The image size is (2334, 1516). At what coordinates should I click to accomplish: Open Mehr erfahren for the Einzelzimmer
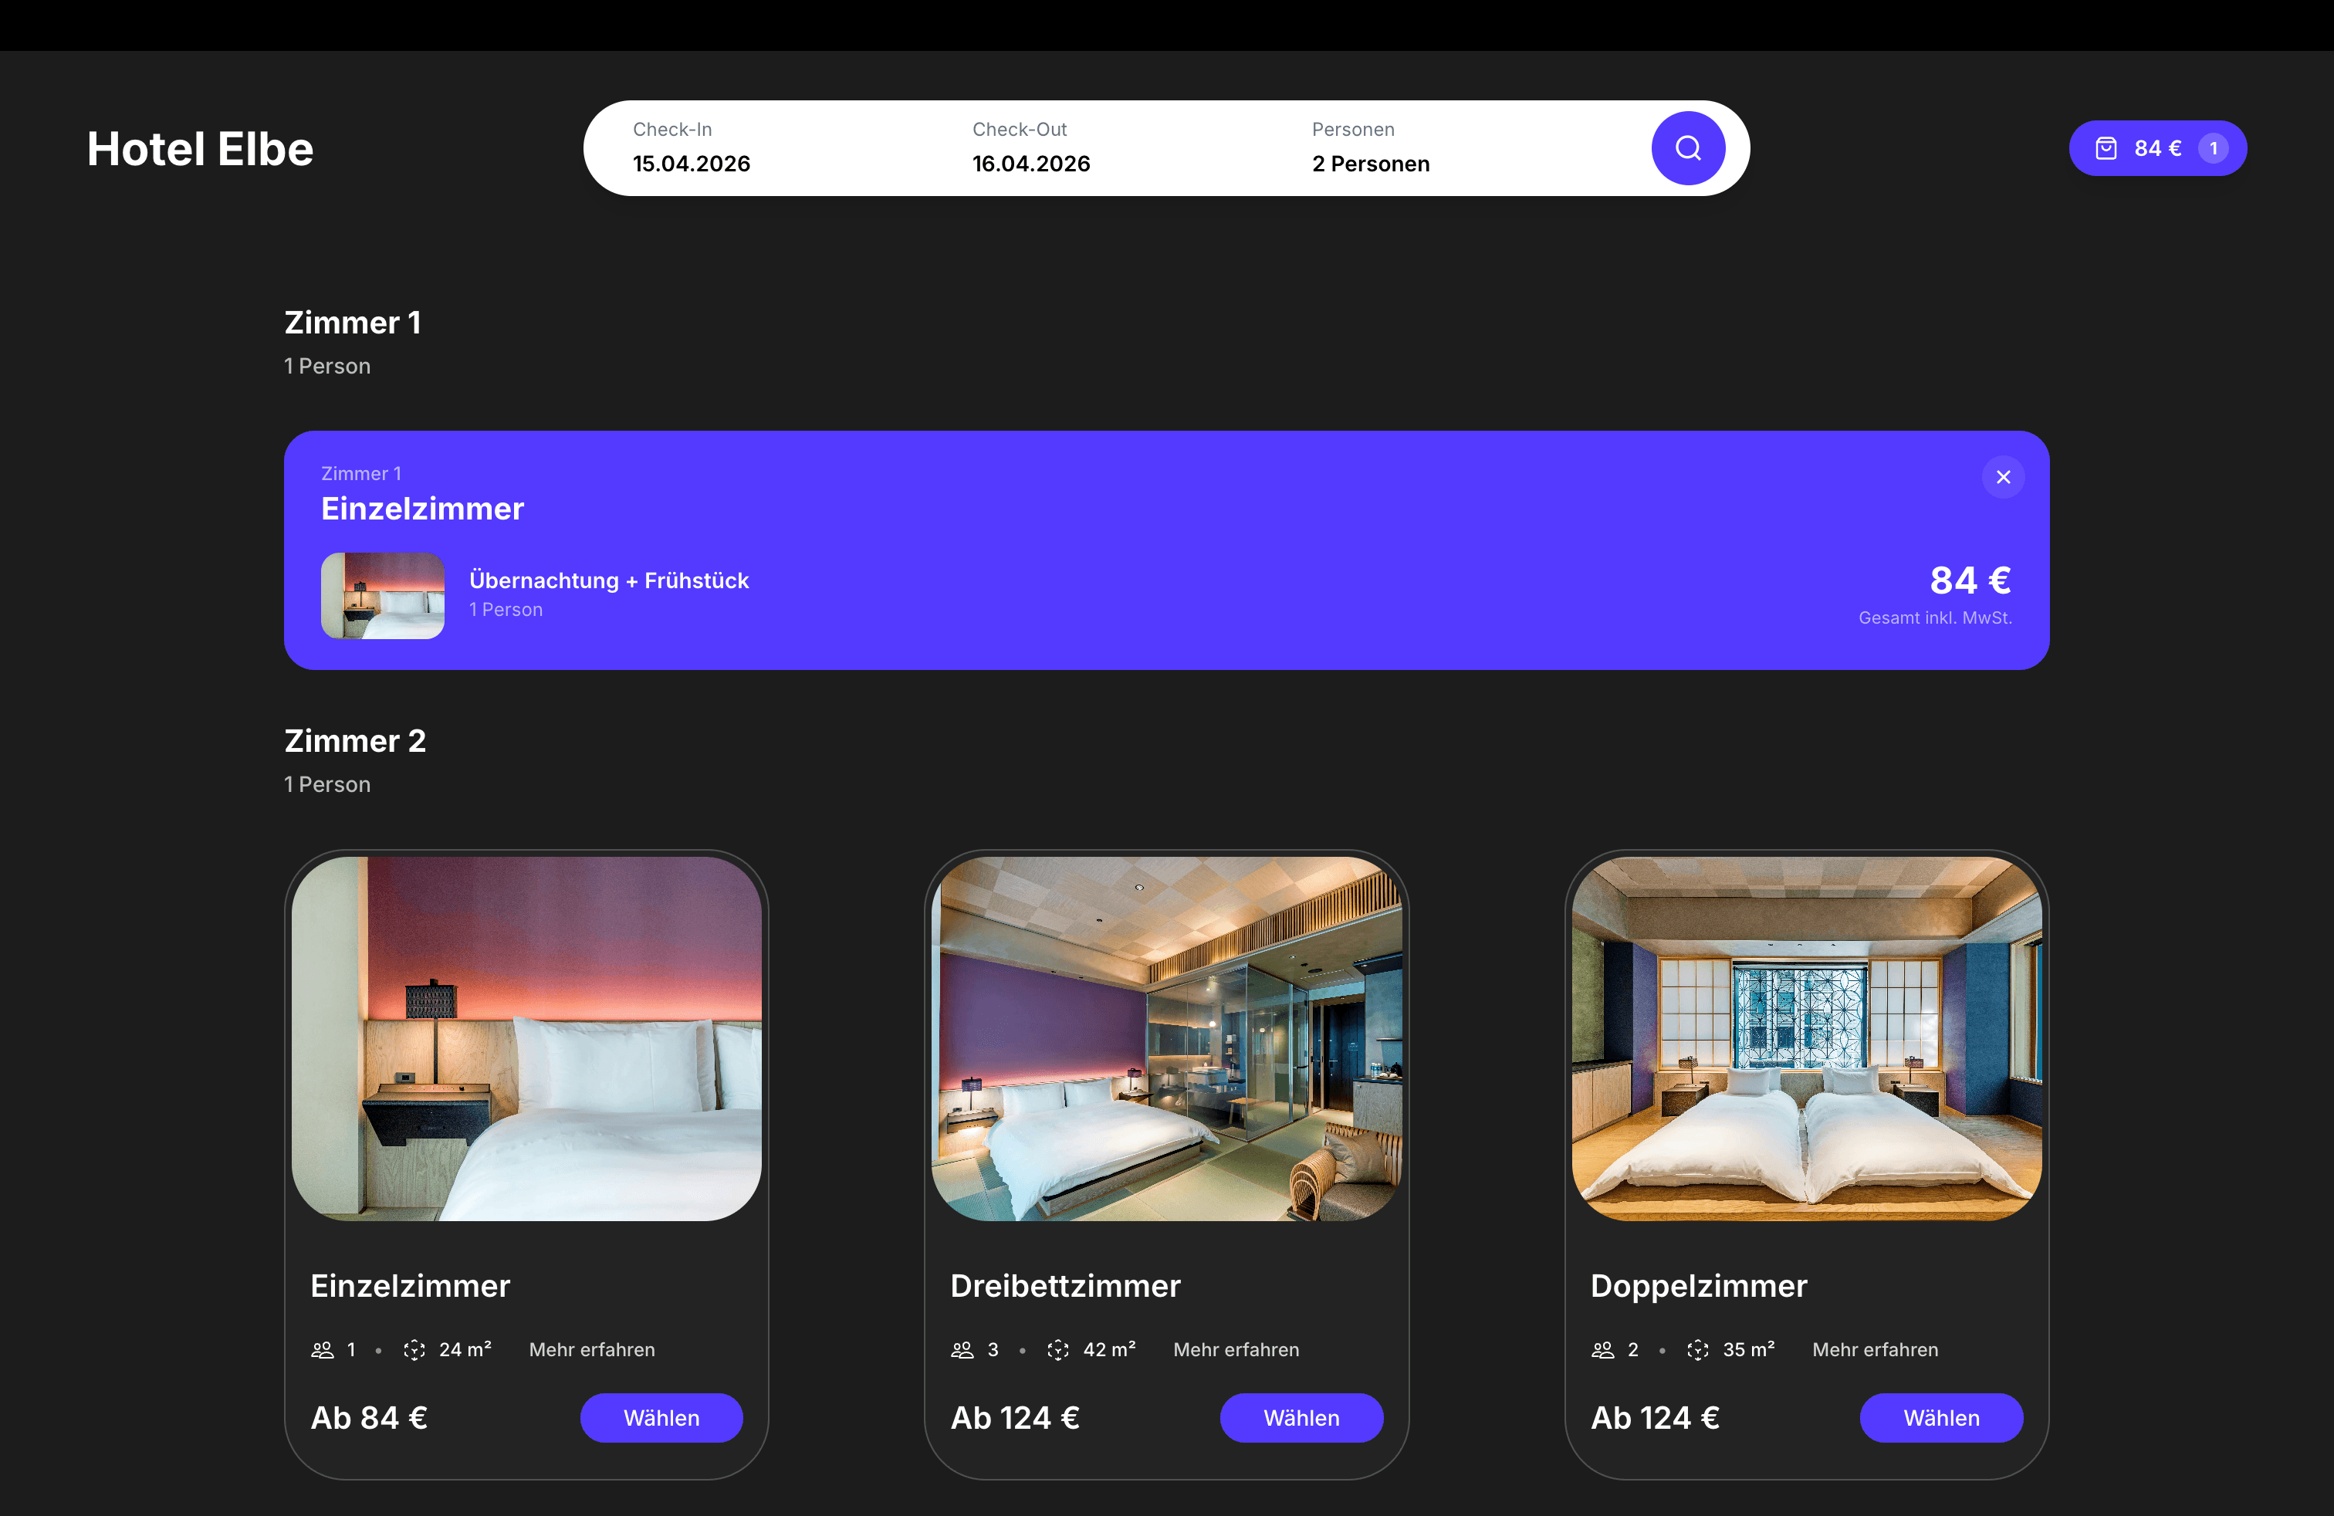click(591, 1350)
